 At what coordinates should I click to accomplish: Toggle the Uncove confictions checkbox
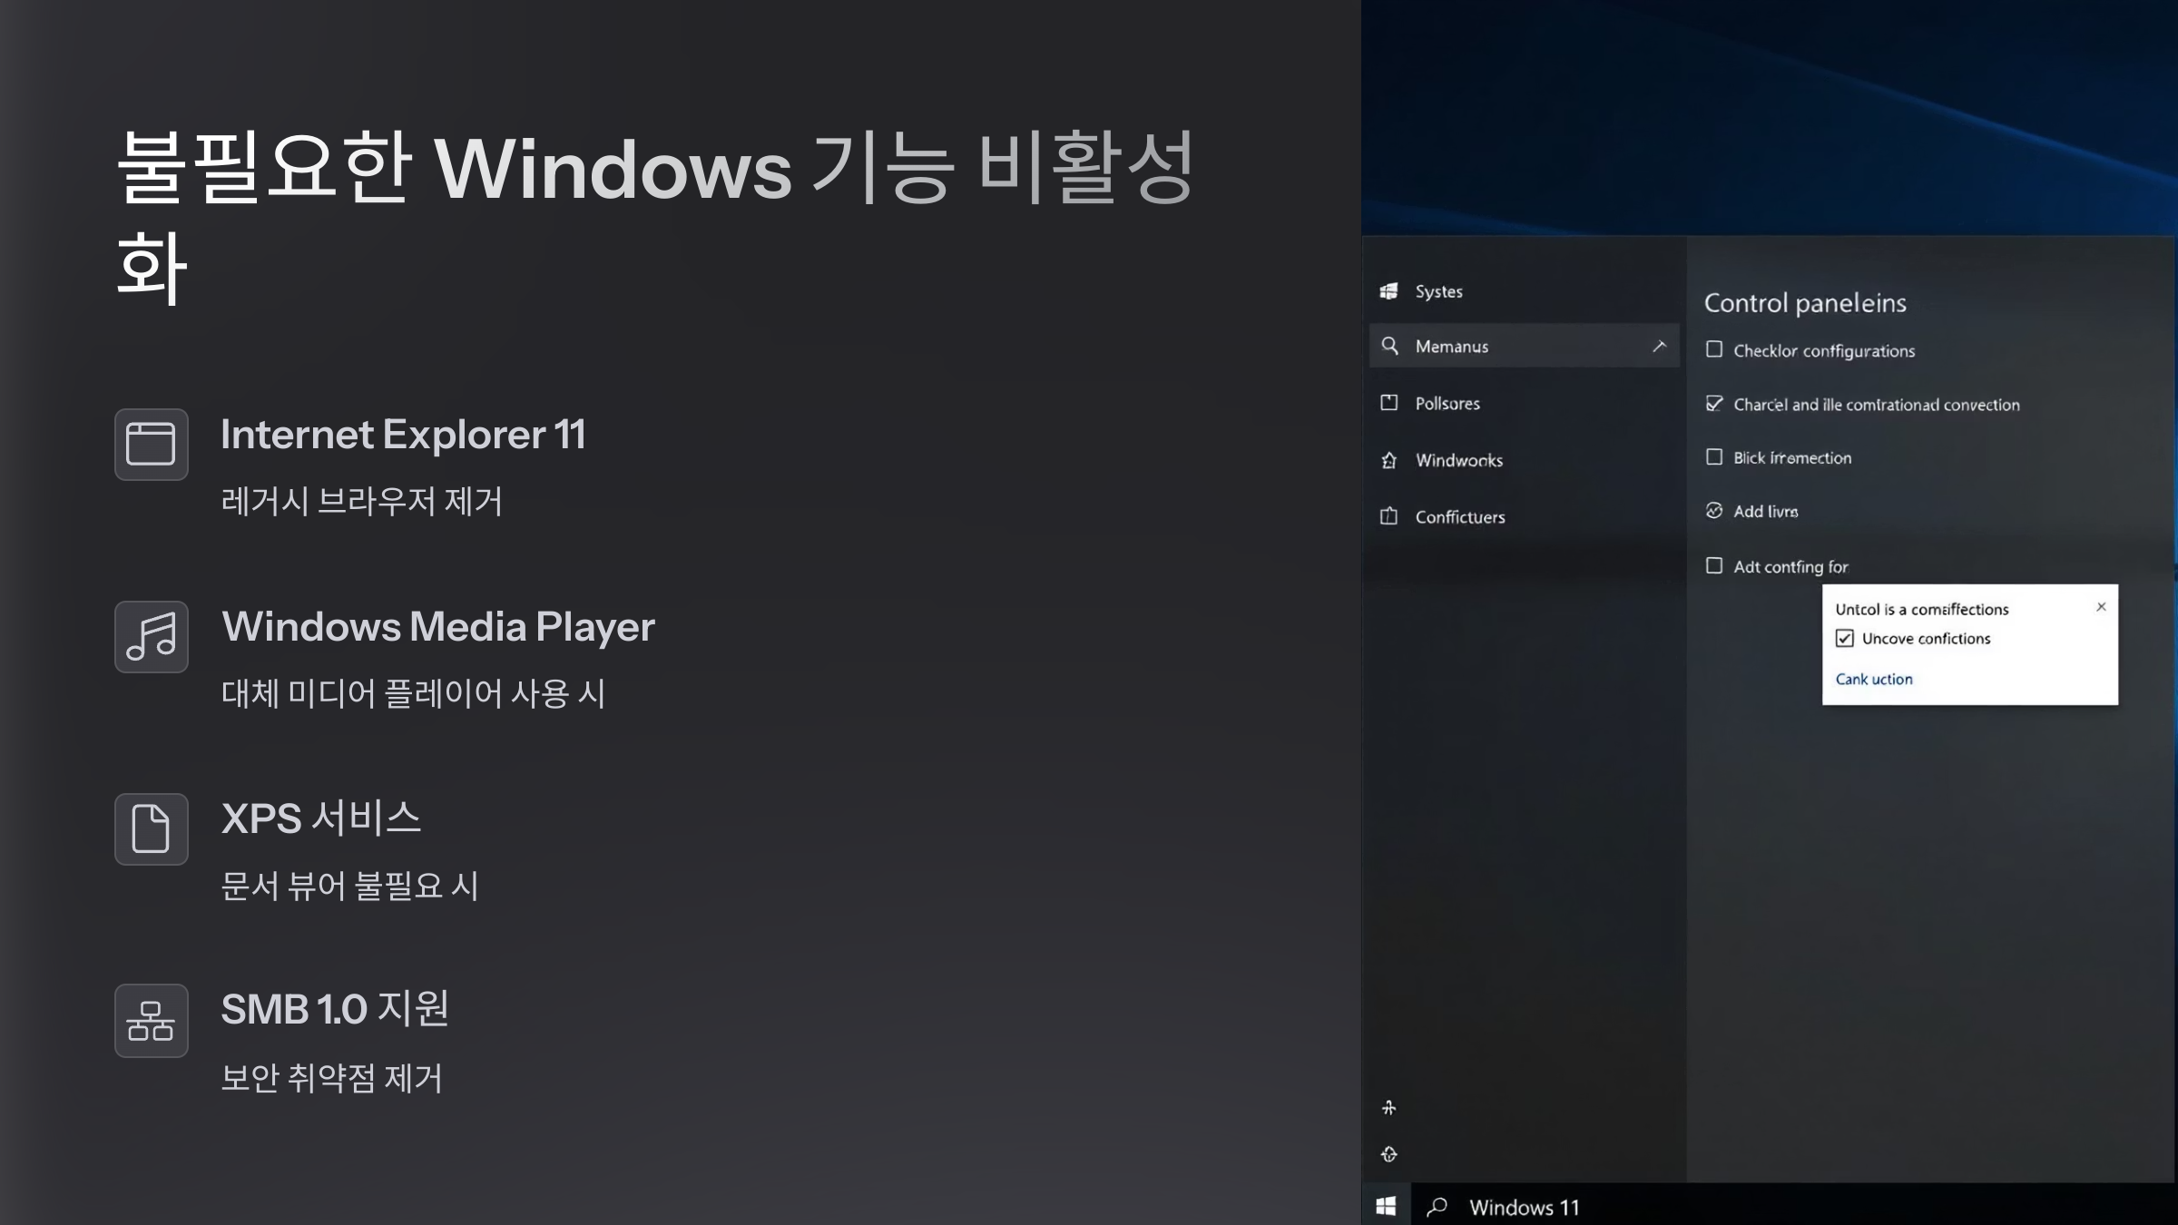click(1845, 639)
